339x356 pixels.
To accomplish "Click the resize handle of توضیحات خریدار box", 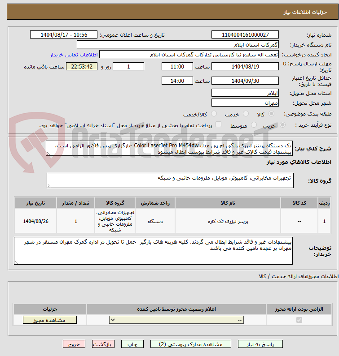I will click(x=16, y=262).
